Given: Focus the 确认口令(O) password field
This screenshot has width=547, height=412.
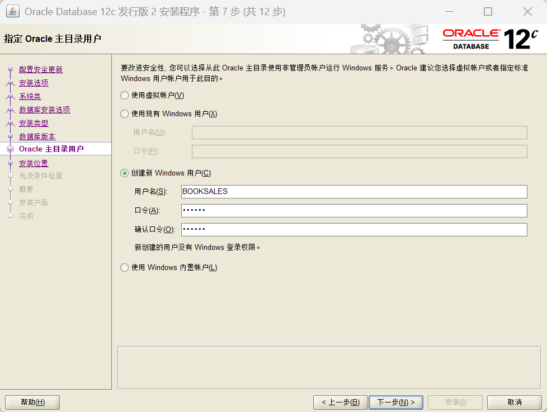Looking at the screenshot, I should (354, 229).
